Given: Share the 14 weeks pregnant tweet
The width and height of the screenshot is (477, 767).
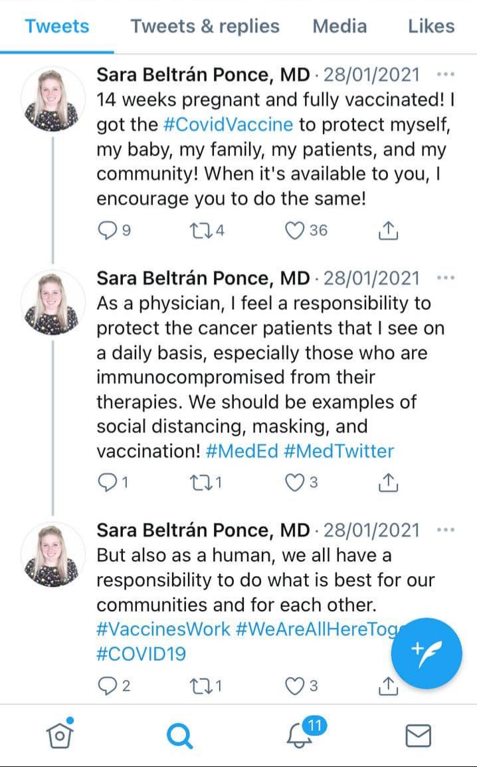Looking at the screenshot, I should (x=388, y=230).
